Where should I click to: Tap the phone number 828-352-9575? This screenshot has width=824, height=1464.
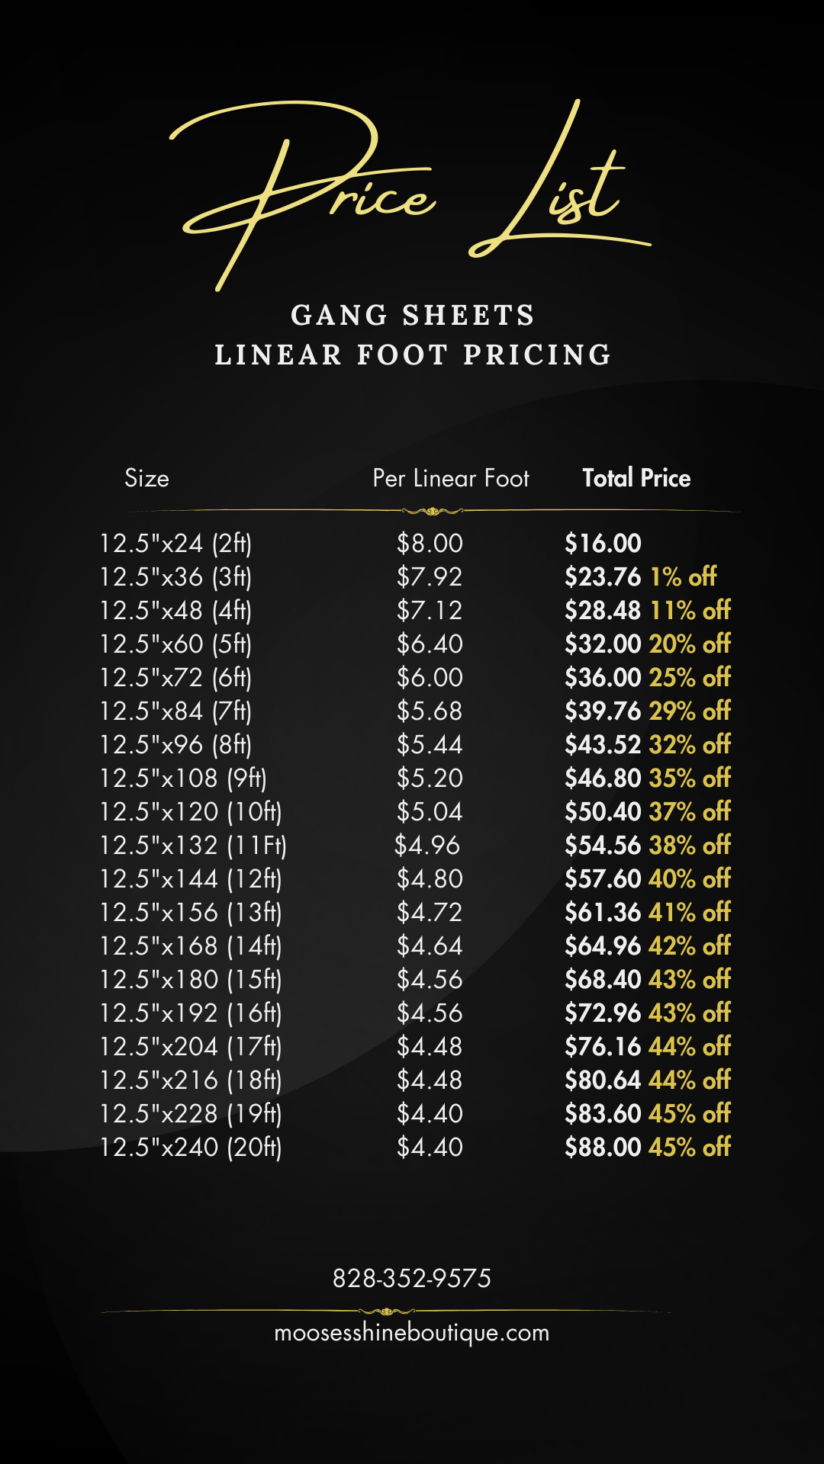(411, 1278)
